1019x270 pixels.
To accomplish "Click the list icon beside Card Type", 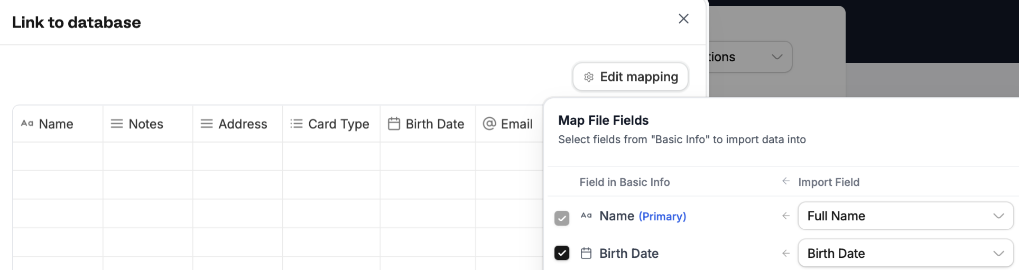I will (297, 124).
